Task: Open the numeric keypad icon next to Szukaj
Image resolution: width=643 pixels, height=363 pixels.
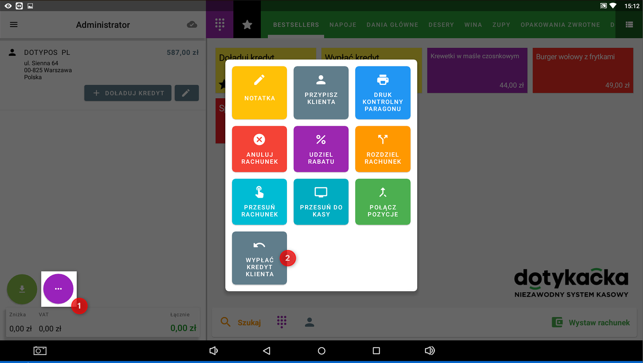Action: pos(282,322)
